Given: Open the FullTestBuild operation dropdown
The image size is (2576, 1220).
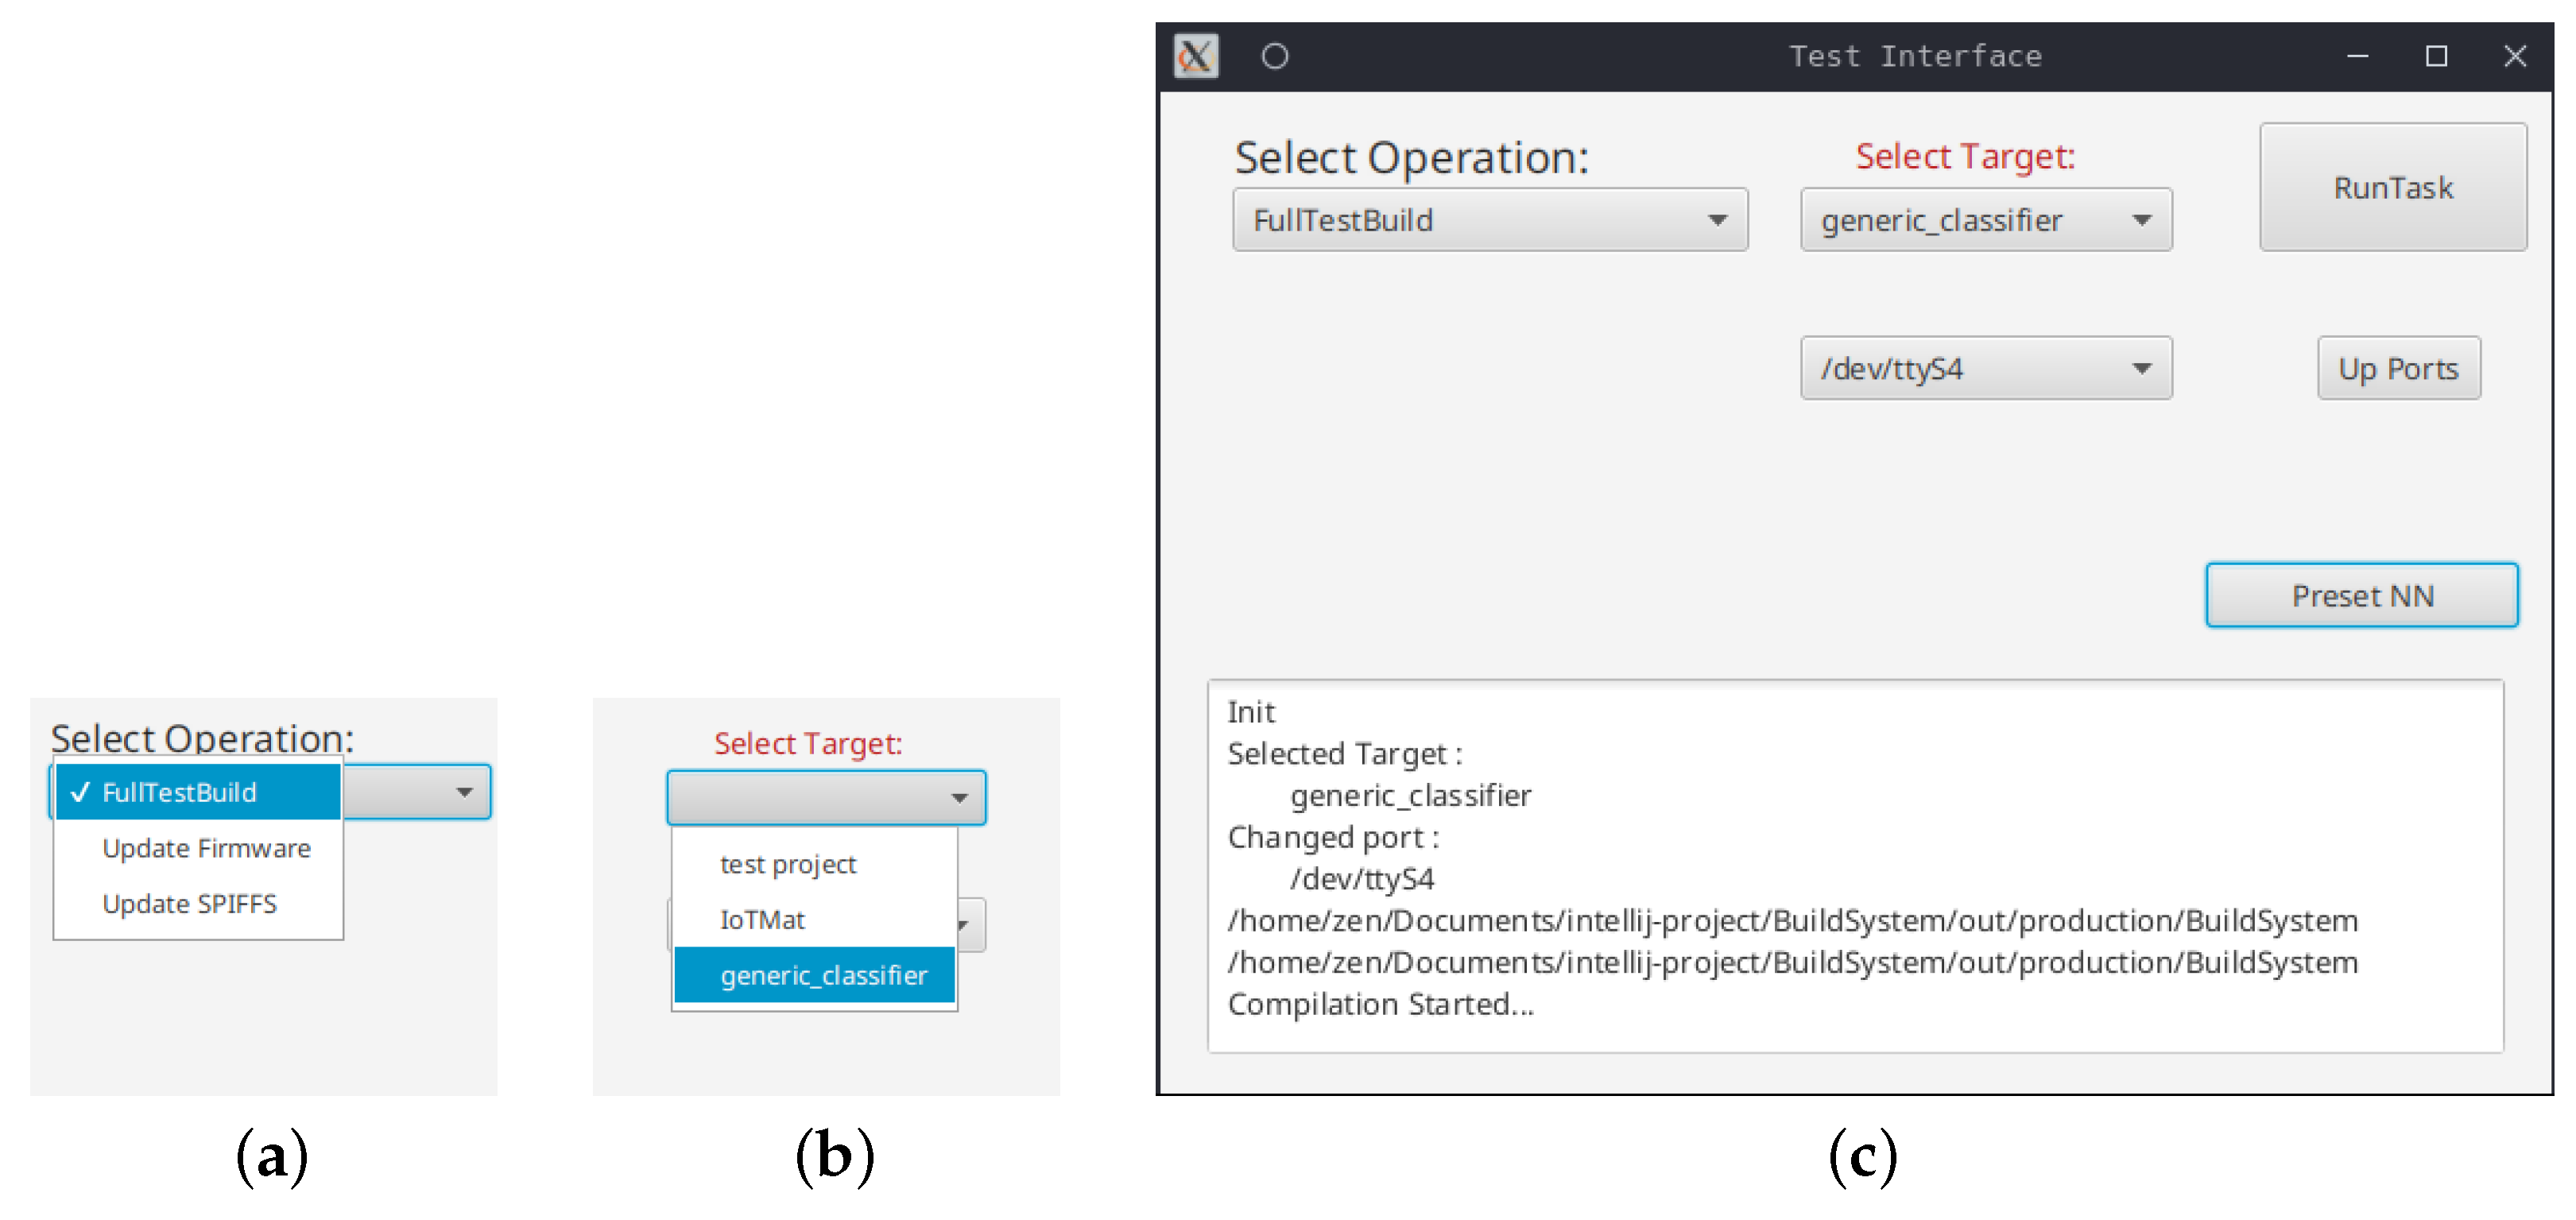Looking at the screenshot, I should tap(1490, 220).
